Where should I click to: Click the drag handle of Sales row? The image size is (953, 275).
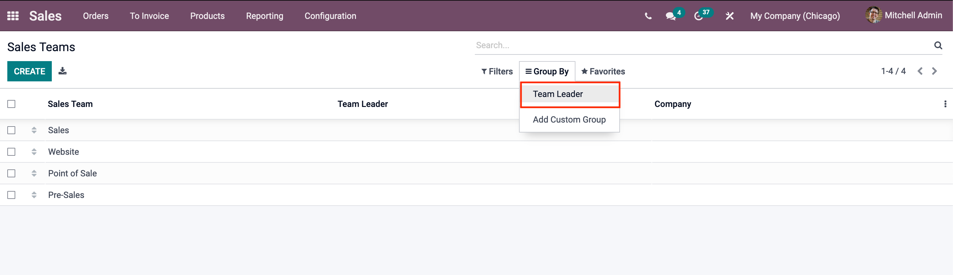34,130
